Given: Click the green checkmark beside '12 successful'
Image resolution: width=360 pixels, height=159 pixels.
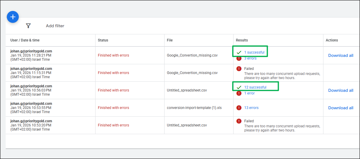Looking at the screenshot, I should tap(239, 87).
